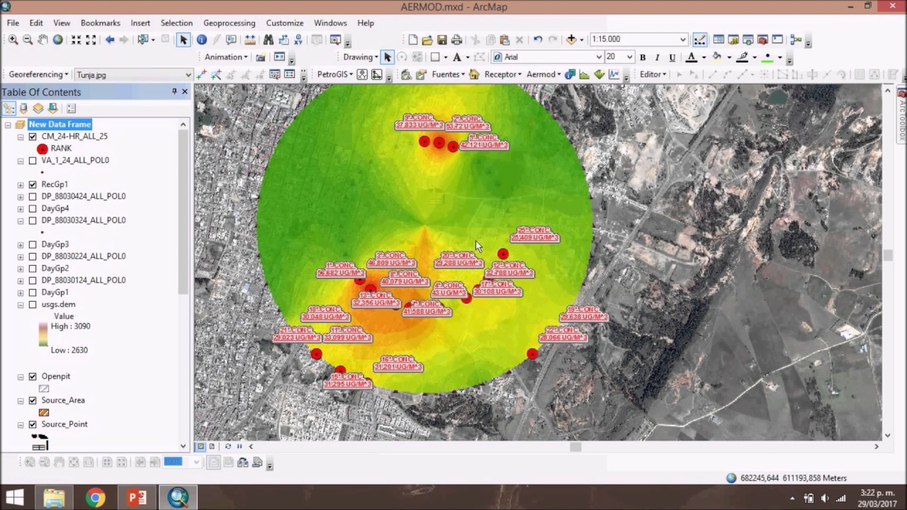This screenshot has width=907, height=510.
Task: Switch to Layout View button
Action: point(212,446)
